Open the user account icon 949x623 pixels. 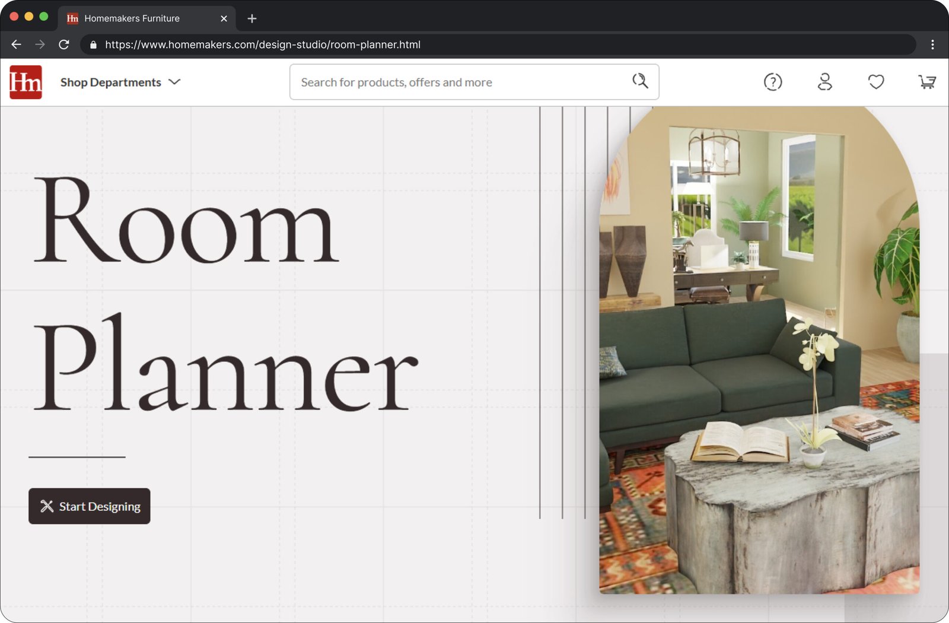[x=824, y=82]
